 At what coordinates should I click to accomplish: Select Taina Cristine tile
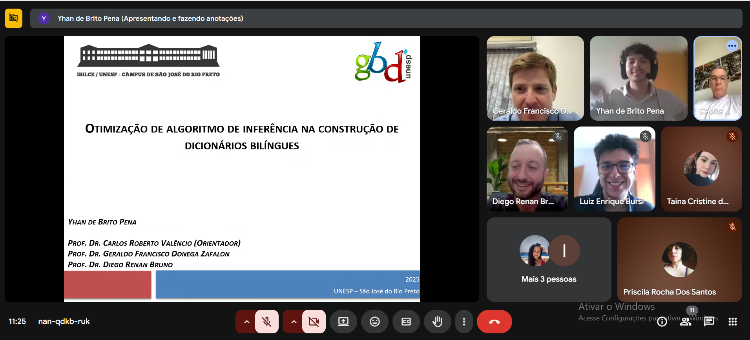[702, 169]
